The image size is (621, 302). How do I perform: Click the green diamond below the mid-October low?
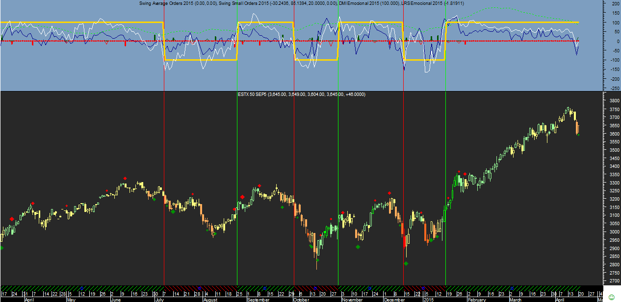click(317, 260)
